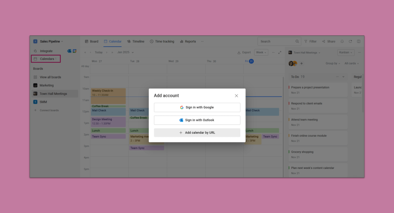The image size is (394, 213).
Task: Open Attend team meeting card
Action: (318, 122)
